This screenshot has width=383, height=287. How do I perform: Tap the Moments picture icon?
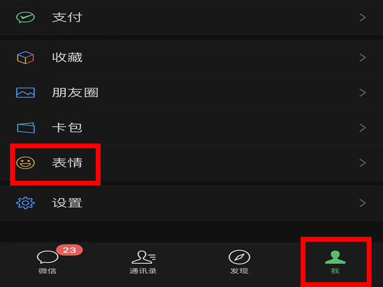point(25,93)
